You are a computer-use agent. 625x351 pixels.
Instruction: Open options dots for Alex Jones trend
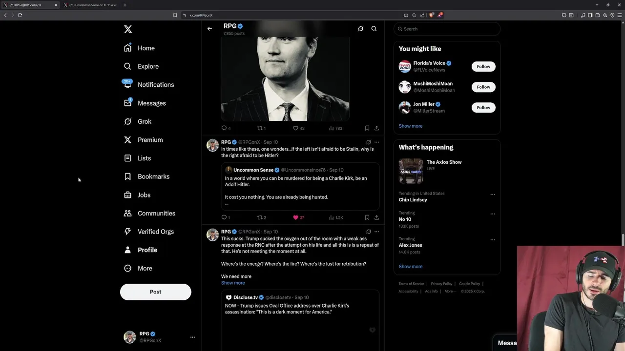(493, 240)
